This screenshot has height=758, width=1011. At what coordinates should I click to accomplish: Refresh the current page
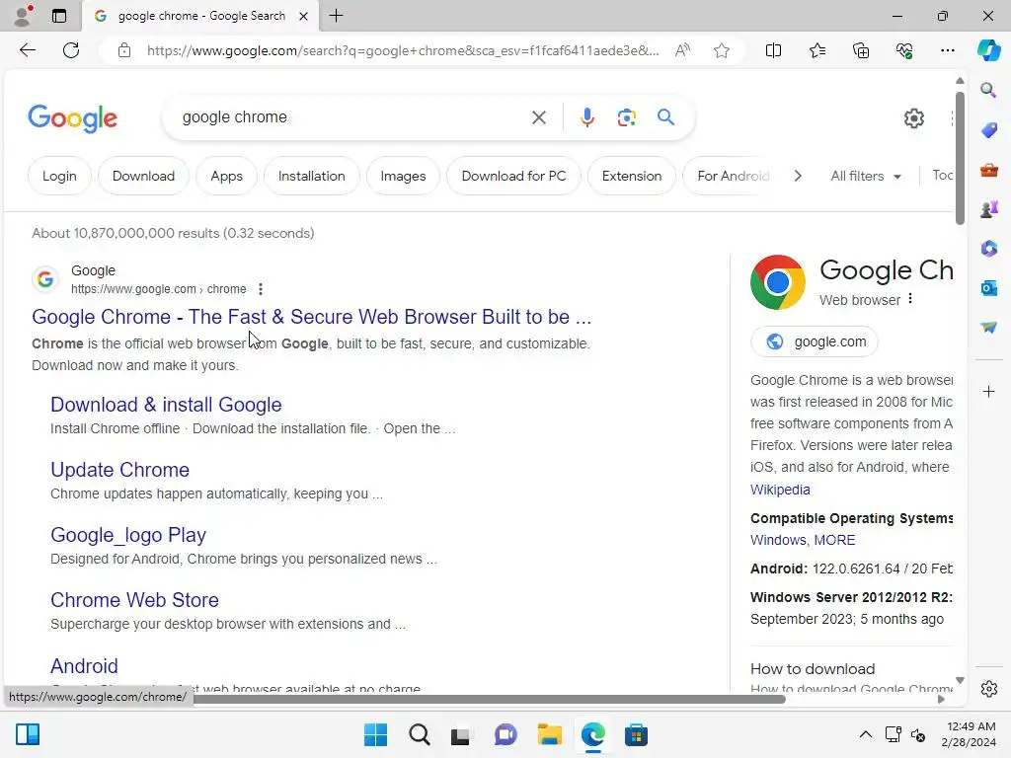coord(71,50)
